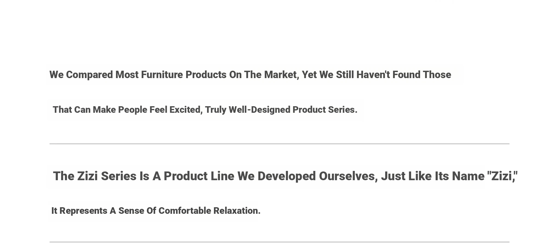The width and height of the screenshot is (559, 246).
Task: Click the first horizontal divider line
Action: tap(279, 144)
